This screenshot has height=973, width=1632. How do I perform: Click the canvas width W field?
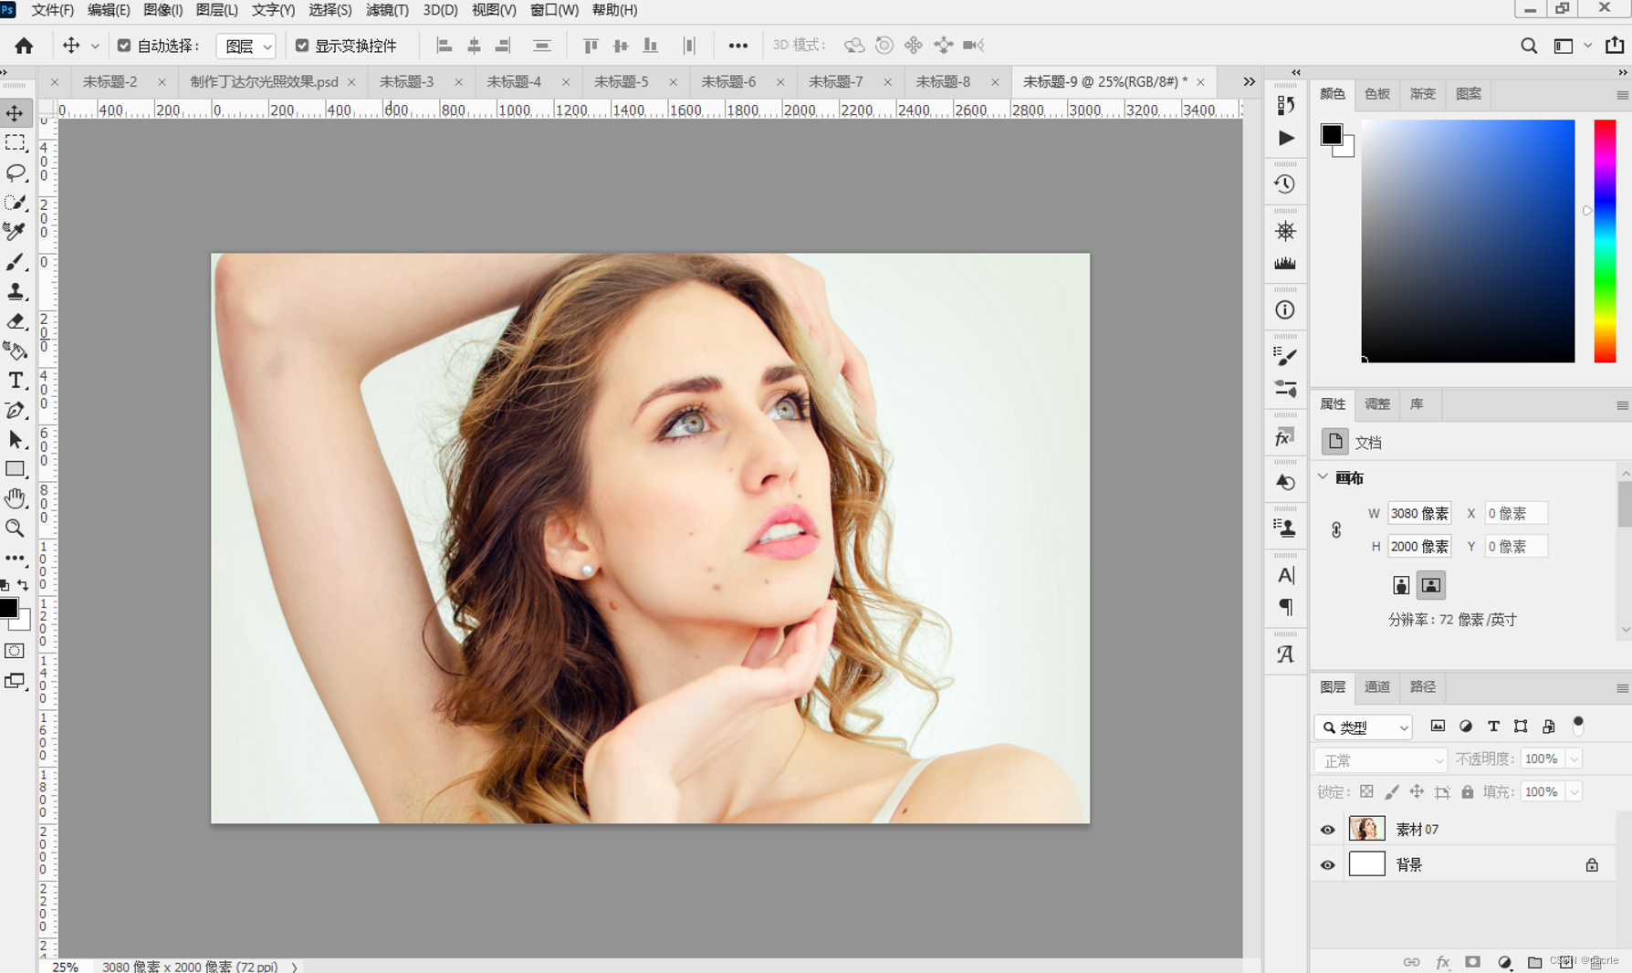(1419, 514)
